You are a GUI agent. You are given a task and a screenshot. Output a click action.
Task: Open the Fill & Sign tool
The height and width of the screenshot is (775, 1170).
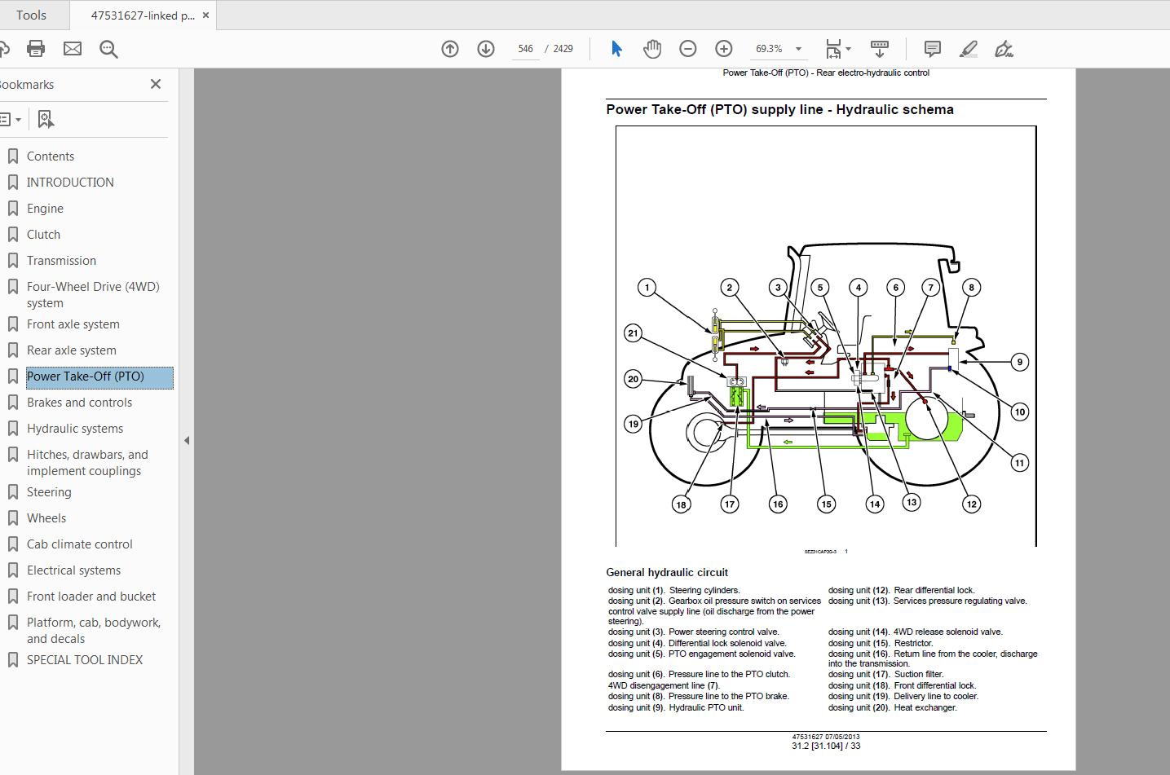pyautogui.click(x=1004, y=48)
